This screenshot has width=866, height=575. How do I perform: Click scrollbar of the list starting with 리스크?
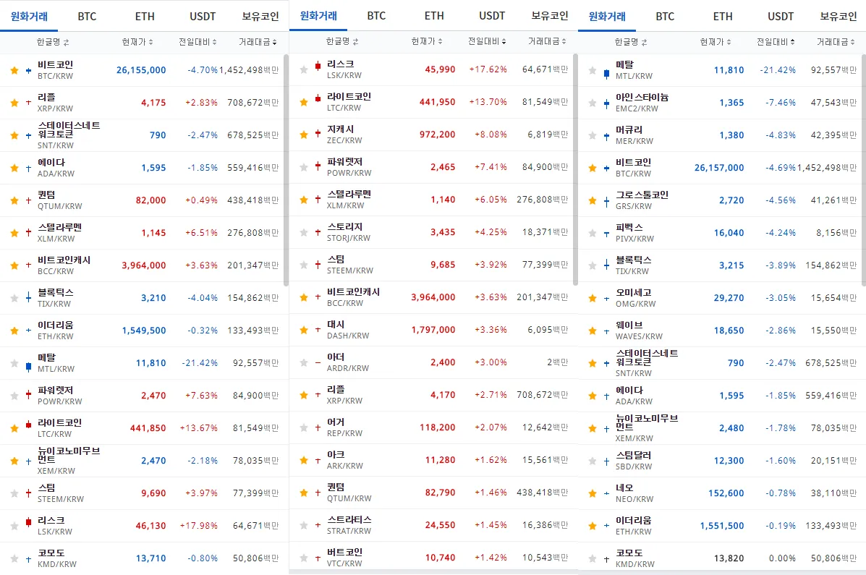(575, 169)
